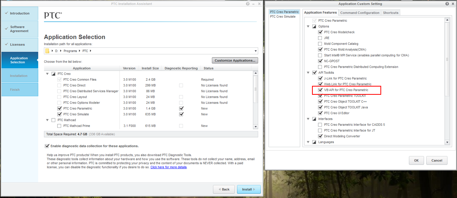Open help in PTC Installation Assistant title bar
This screenshot has height=198, width=457.
[x=247, y=4]
